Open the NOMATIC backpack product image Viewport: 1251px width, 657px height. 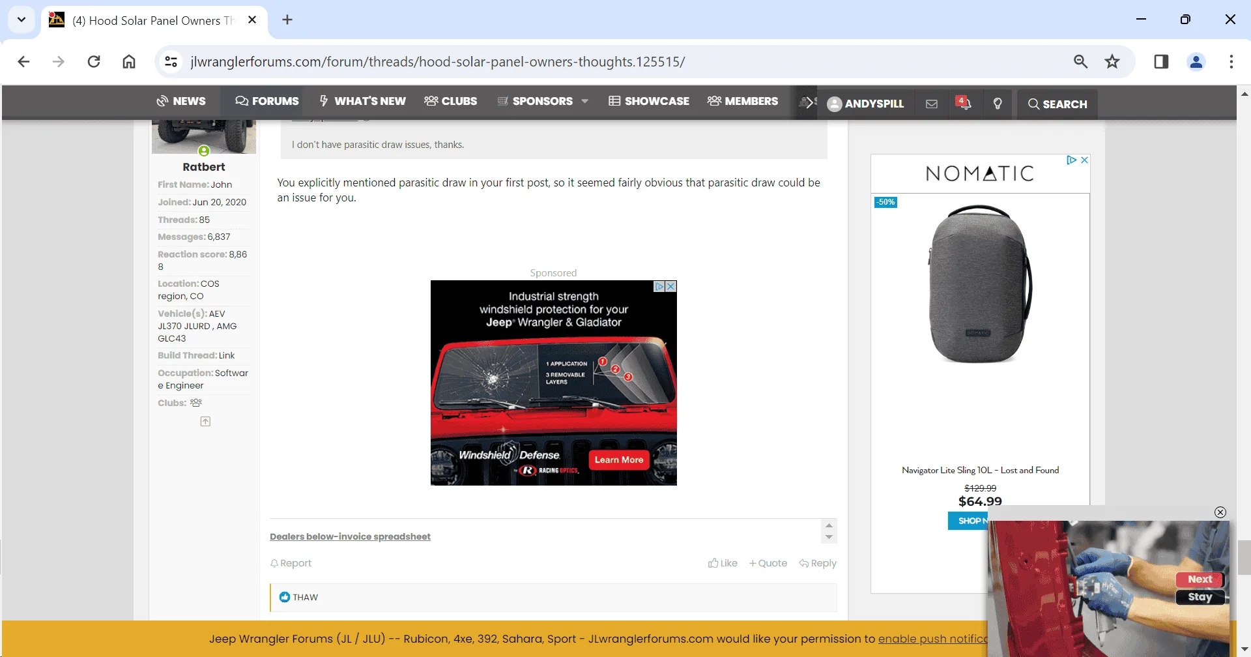tap(980, 284)
